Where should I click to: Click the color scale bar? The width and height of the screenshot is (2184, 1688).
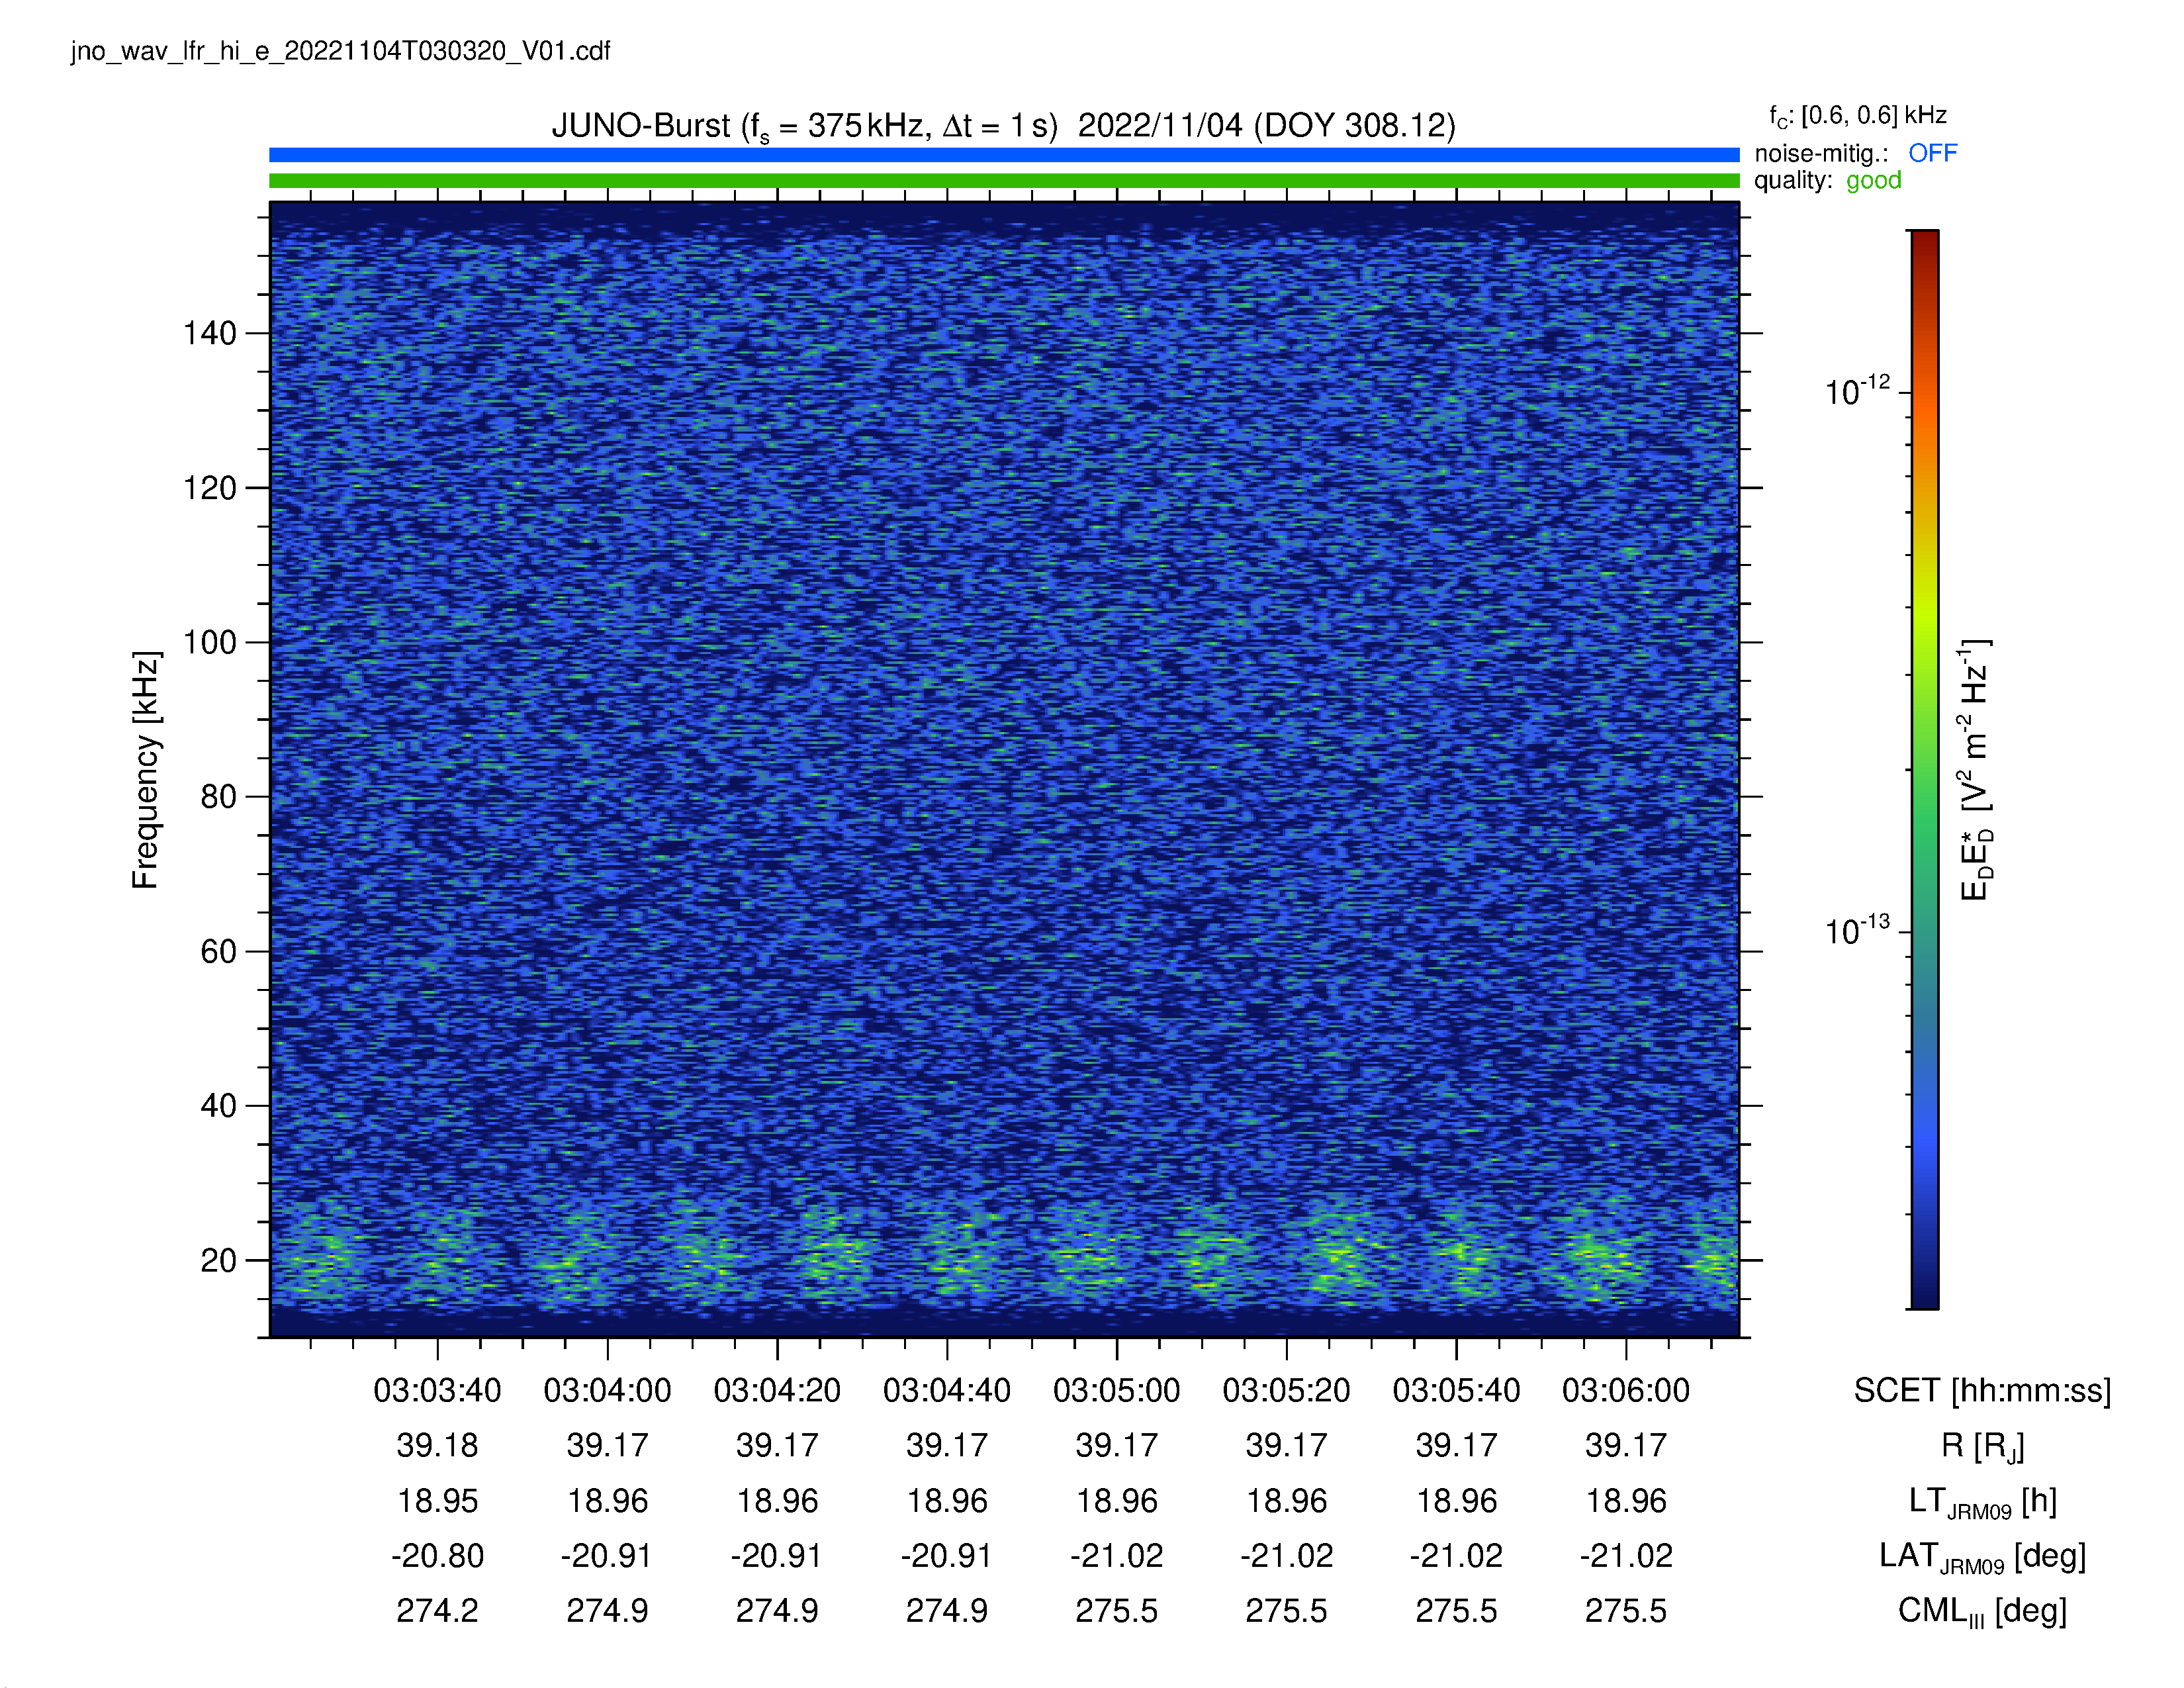point(1924,769)
